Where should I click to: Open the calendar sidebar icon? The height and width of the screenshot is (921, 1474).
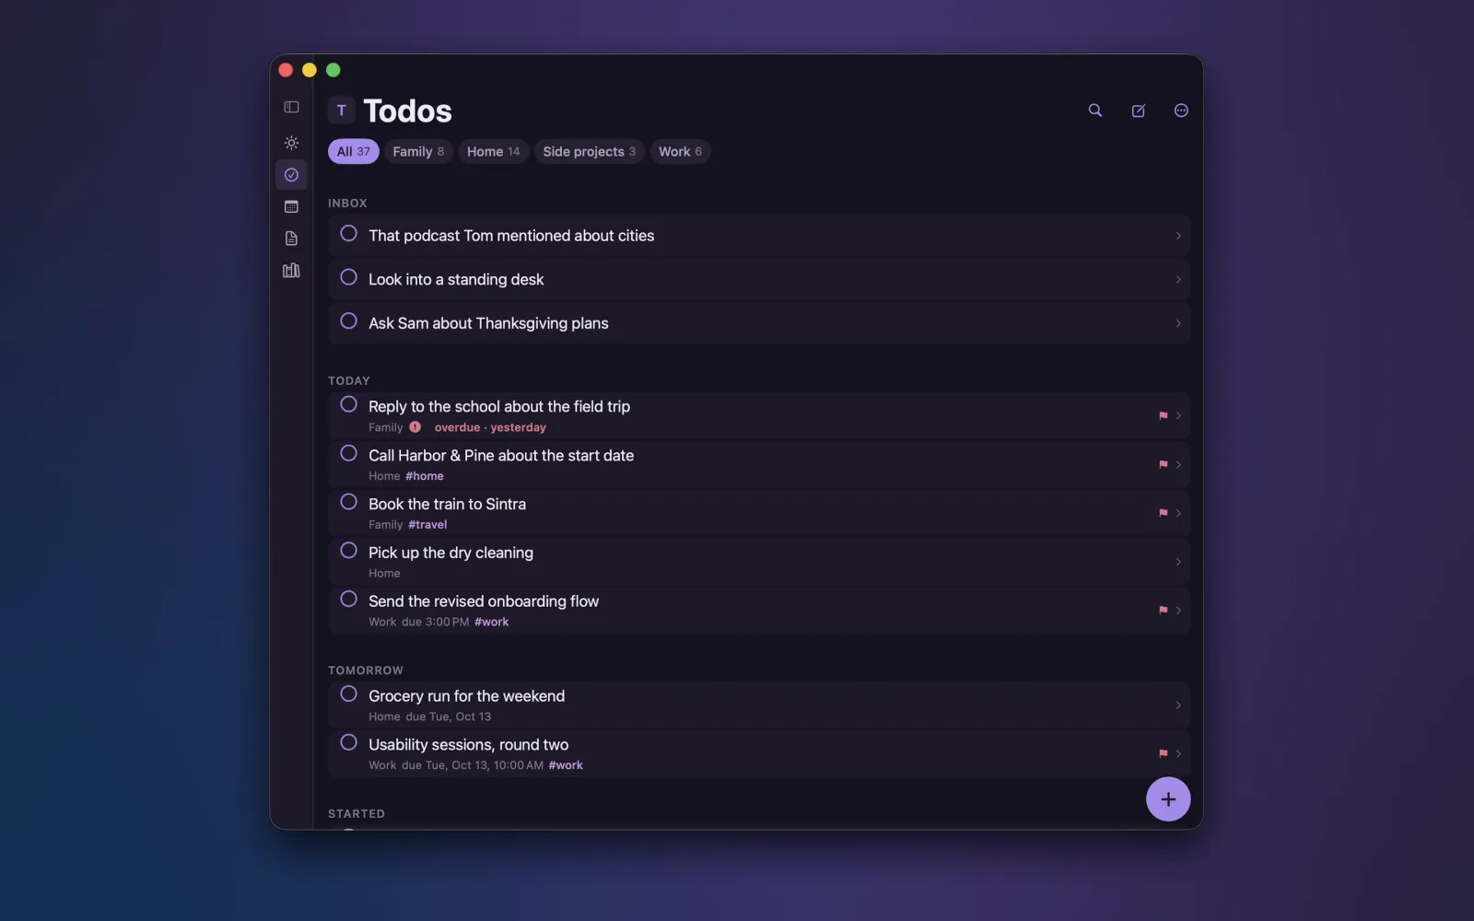click(x=291, y=207)
